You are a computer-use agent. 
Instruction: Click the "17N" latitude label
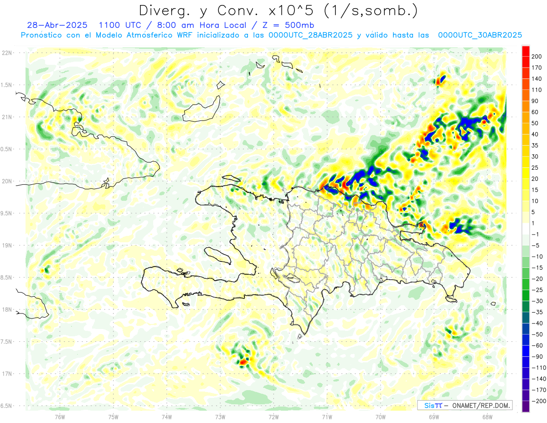point(7,374)
